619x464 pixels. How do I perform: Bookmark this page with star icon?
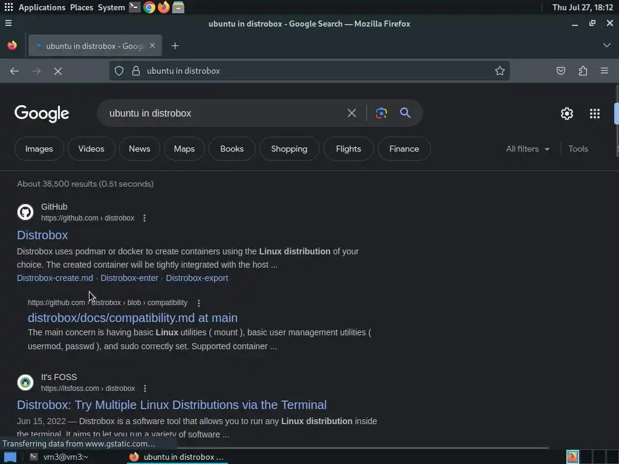(x=500, y=71)
